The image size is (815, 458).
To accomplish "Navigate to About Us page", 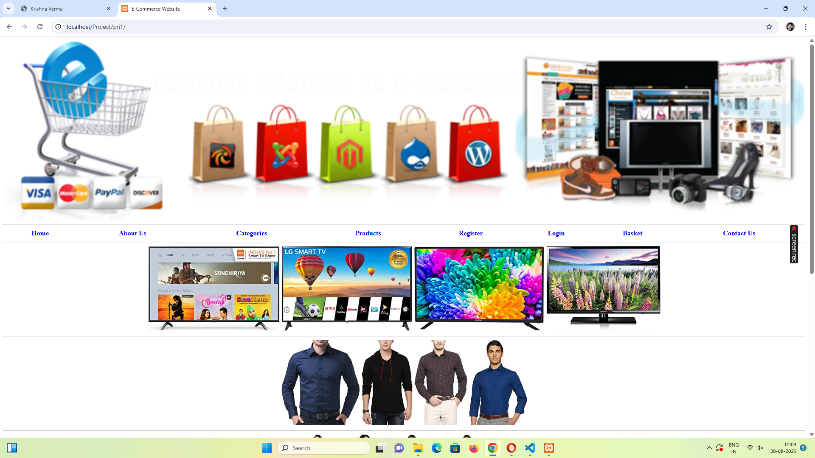I will pyautogui.click(x=132, y=233).
